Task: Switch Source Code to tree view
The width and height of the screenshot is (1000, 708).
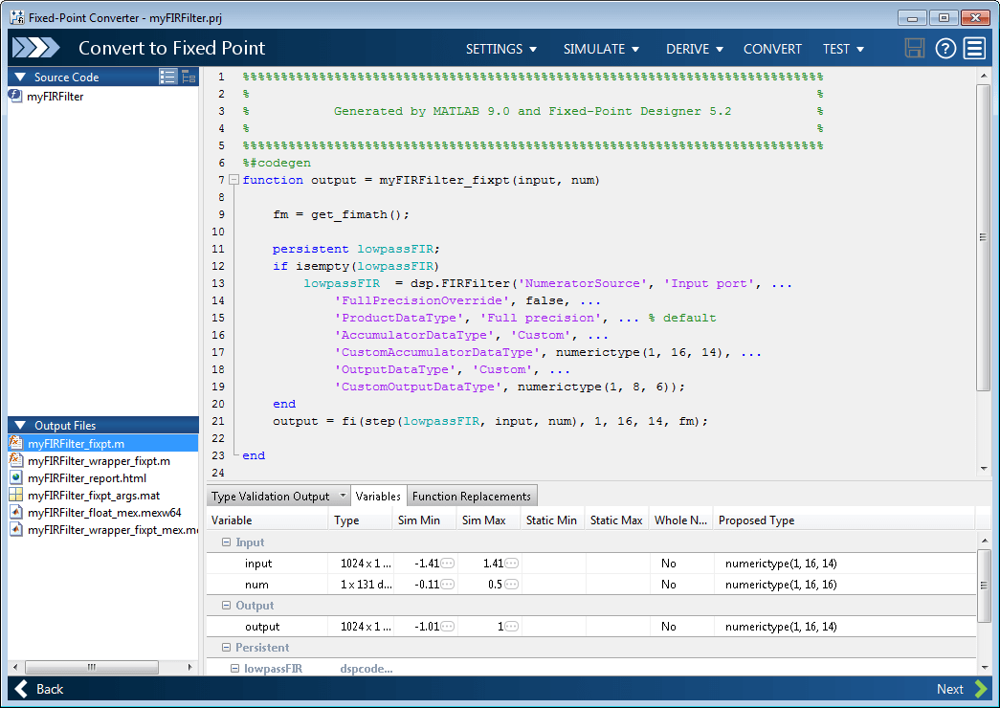Action: [x=189, y=77]
